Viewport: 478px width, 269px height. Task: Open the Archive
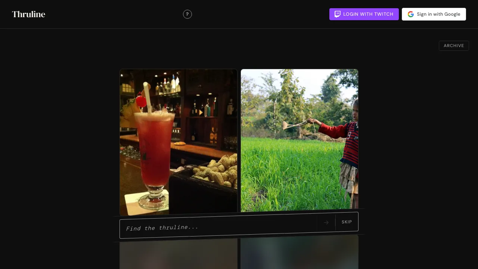454,46
